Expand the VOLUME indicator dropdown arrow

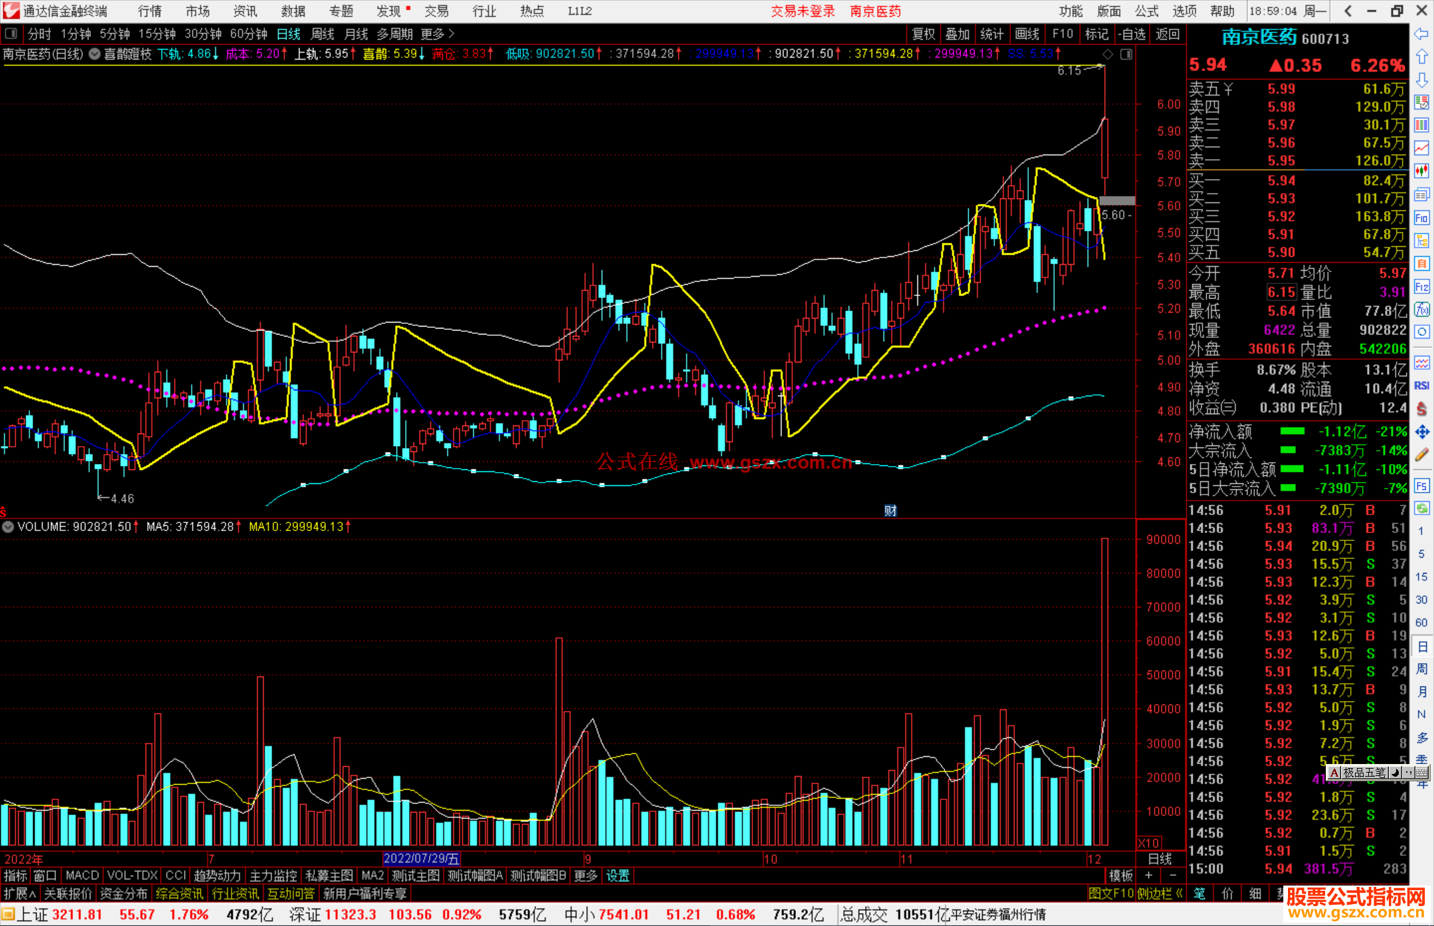coord(8,527)
